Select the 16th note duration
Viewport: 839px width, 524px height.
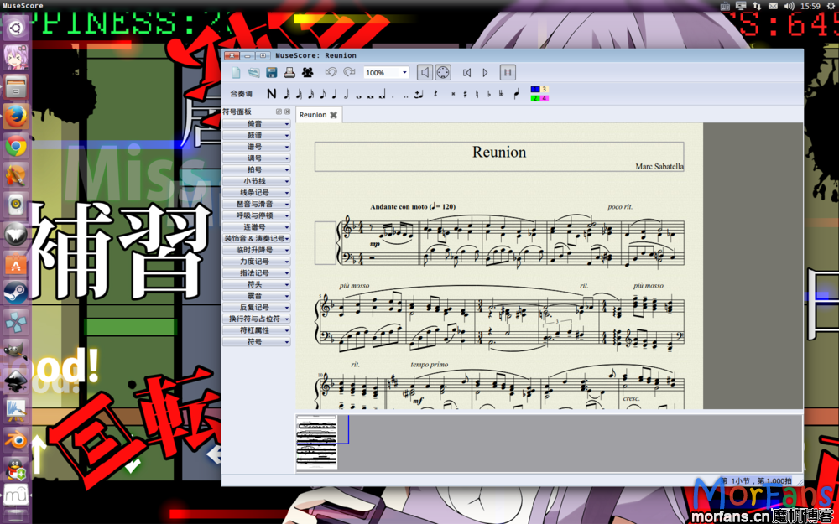point(310,94)
